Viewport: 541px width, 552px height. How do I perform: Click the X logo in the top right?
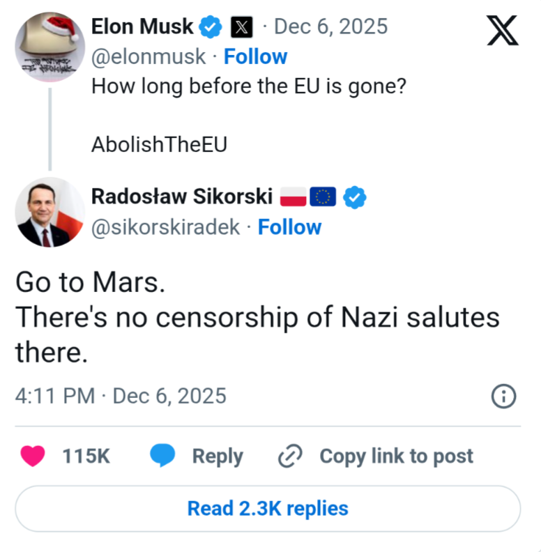tap(503, 29)
